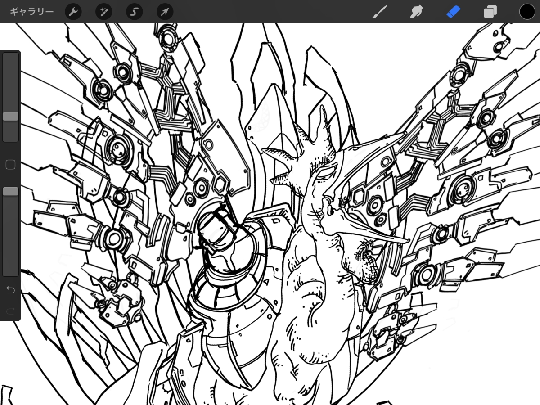The width and height of the screenshot is (540, 405).
Task: Open the Actions wrench menu
Action: click(73, 12)
